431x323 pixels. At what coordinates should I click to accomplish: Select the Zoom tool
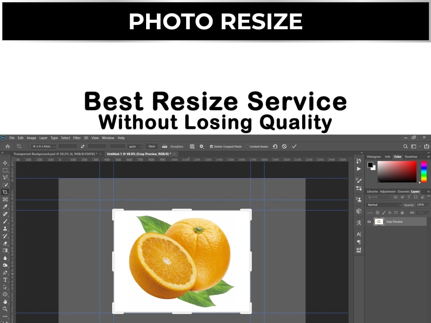(x=5, y=309)
